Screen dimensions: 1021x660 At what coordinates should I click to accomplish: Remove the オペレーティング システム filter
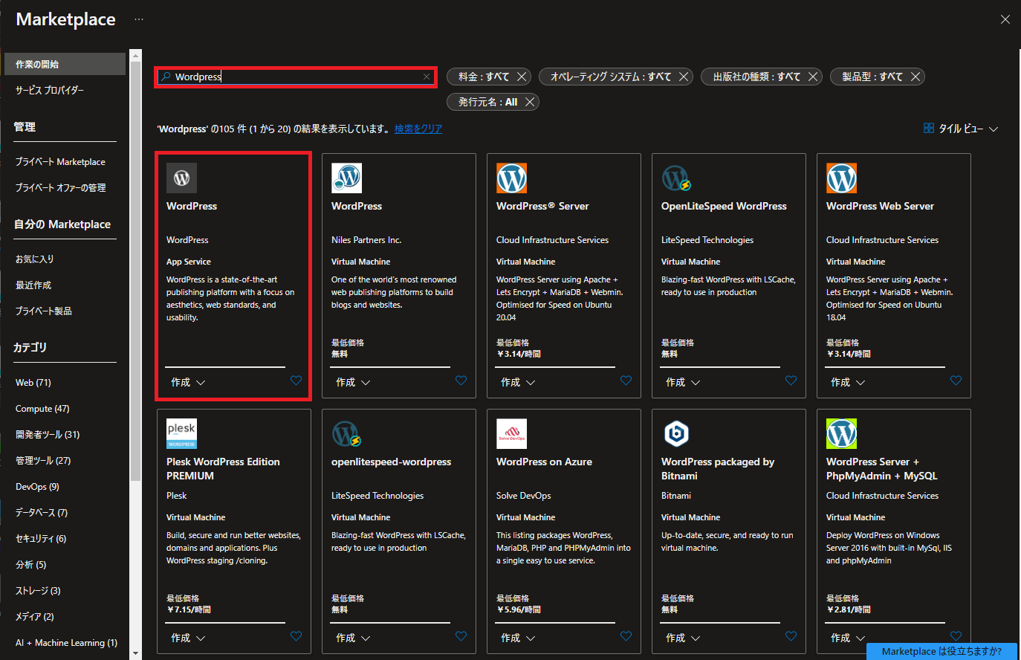(684, 77)
